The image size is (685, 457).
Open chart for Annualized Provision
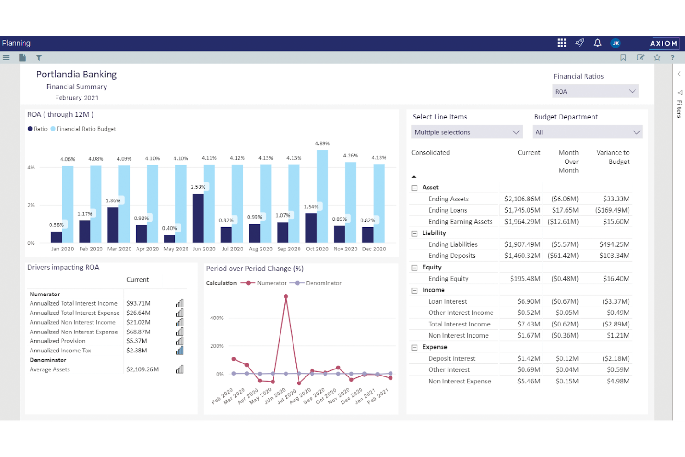tap(180, 341)
